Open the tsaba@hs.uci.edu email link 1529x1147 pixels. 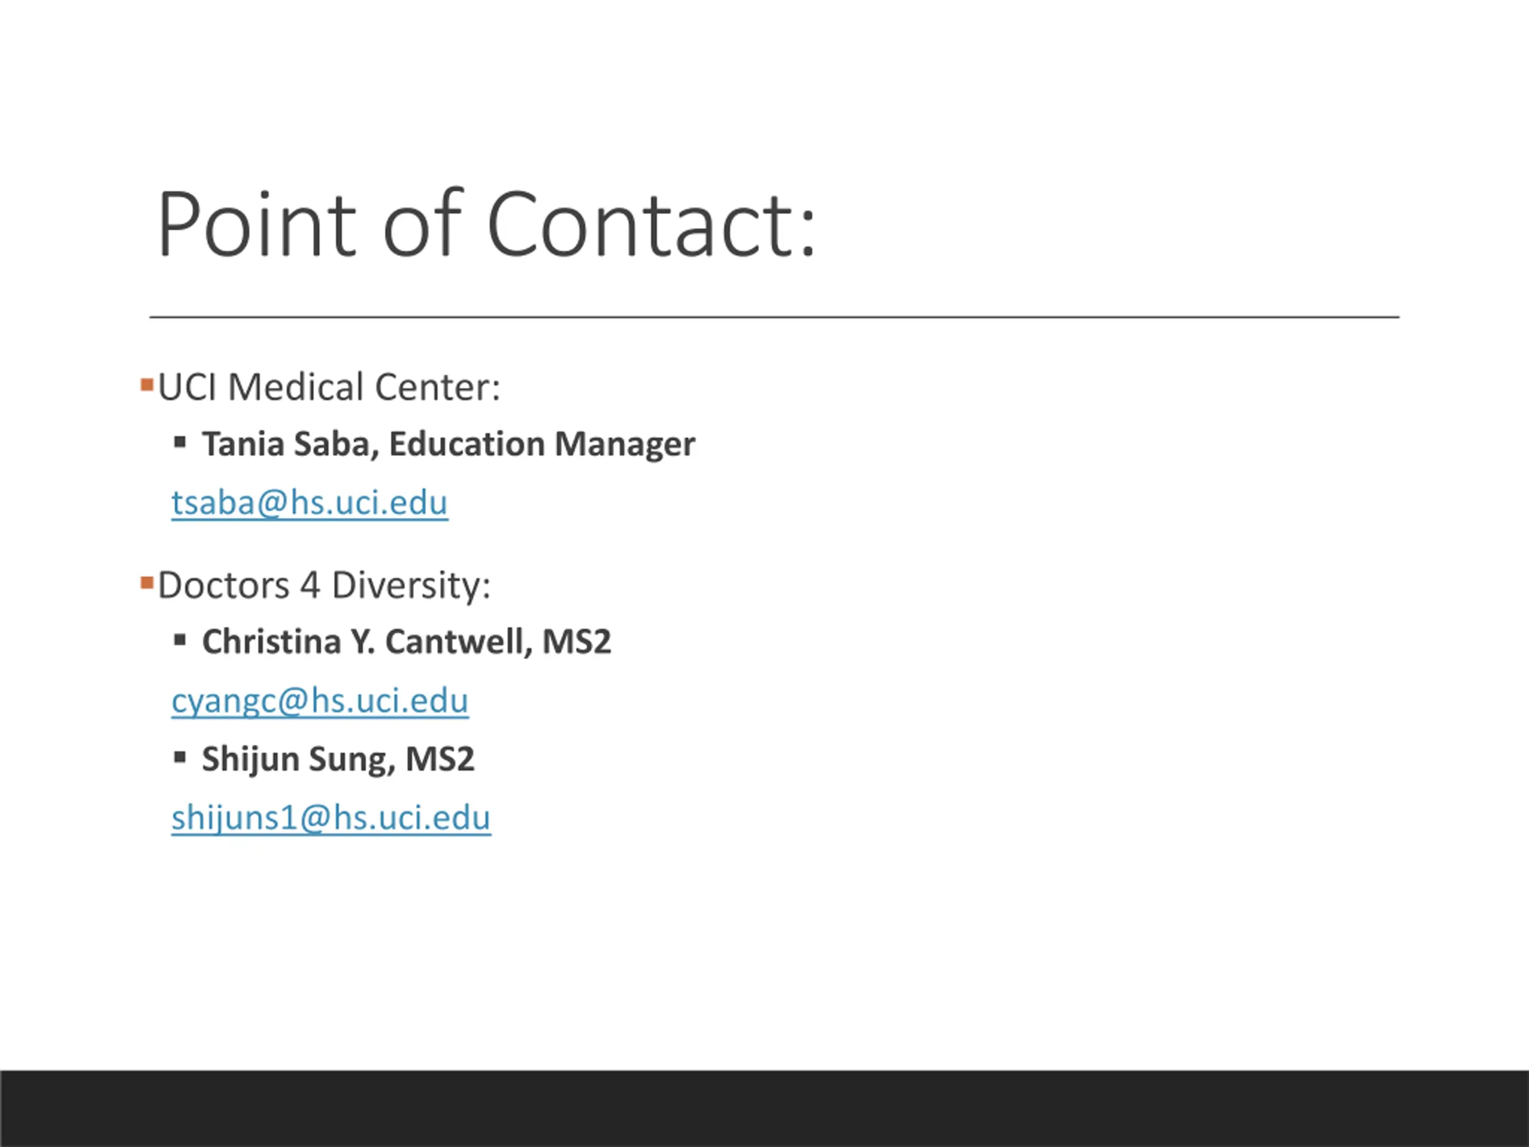(x=309, y=502)
